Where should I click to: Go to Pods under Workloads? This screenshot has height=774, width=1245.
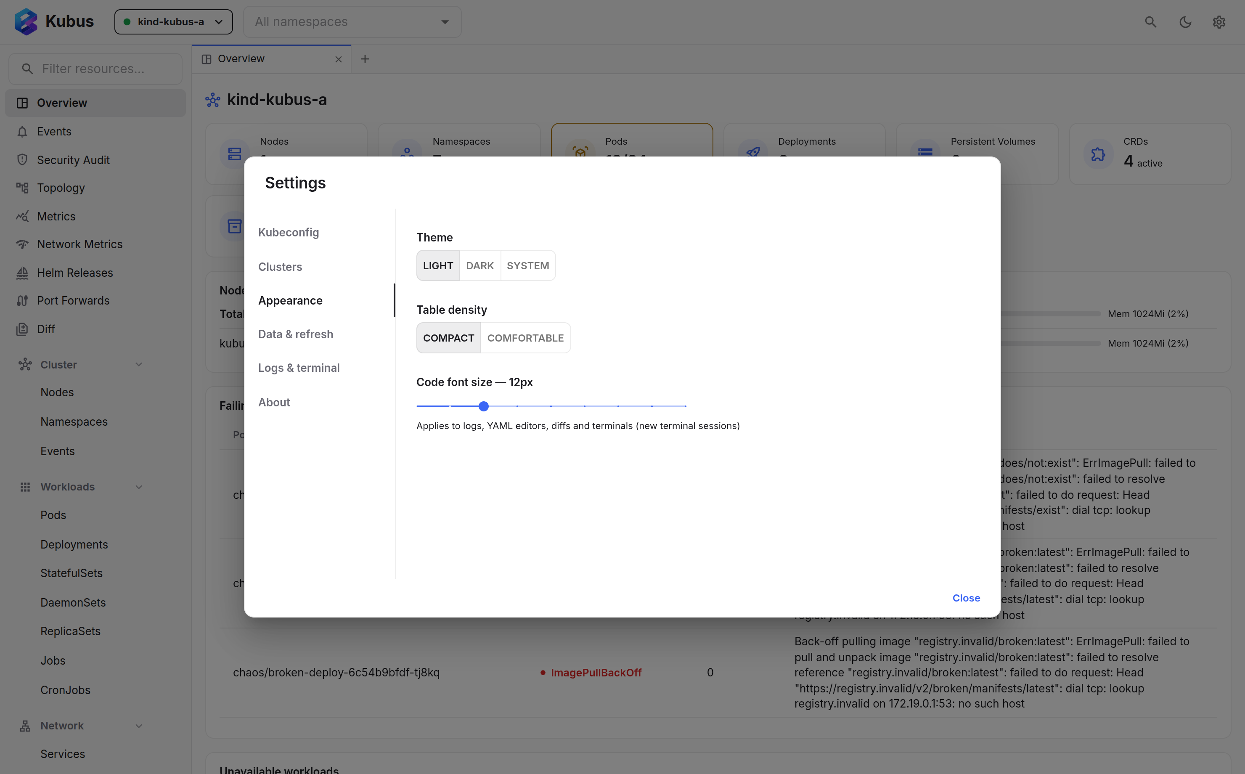tap(53, 515)
